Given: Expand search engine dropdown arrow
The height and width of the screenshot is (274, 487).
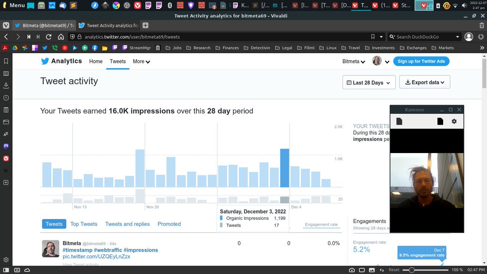Looking at the screenshot, I should tap(458, 37).
